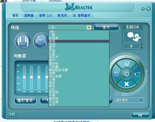Click the folder load preset icon
The width and height of the screenshot is (155, 122).
pyautogui.click(x=137, y=74)
